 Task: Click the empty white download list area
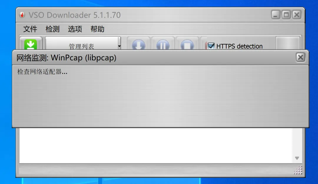click(x=156, y=145)
